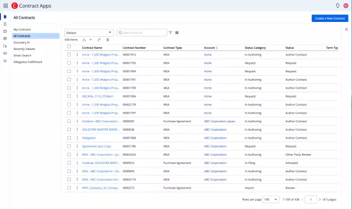Click the export icon next to 438 items
This screenshot has width=352, height=209.
pos(84,39)
